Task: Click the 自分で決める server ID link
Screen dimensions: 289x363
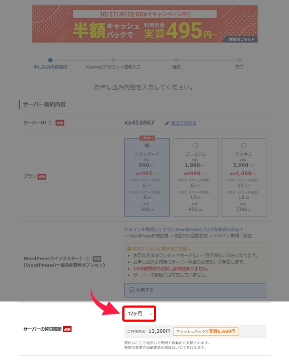Action: [x=184, y=123]
